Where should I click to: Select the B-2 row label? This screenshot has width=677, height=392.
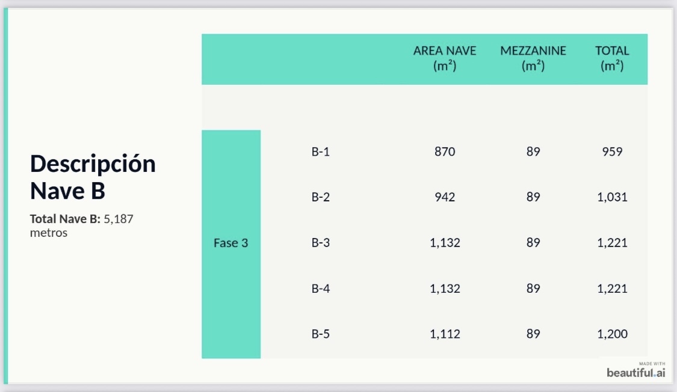tap(321, 197)
